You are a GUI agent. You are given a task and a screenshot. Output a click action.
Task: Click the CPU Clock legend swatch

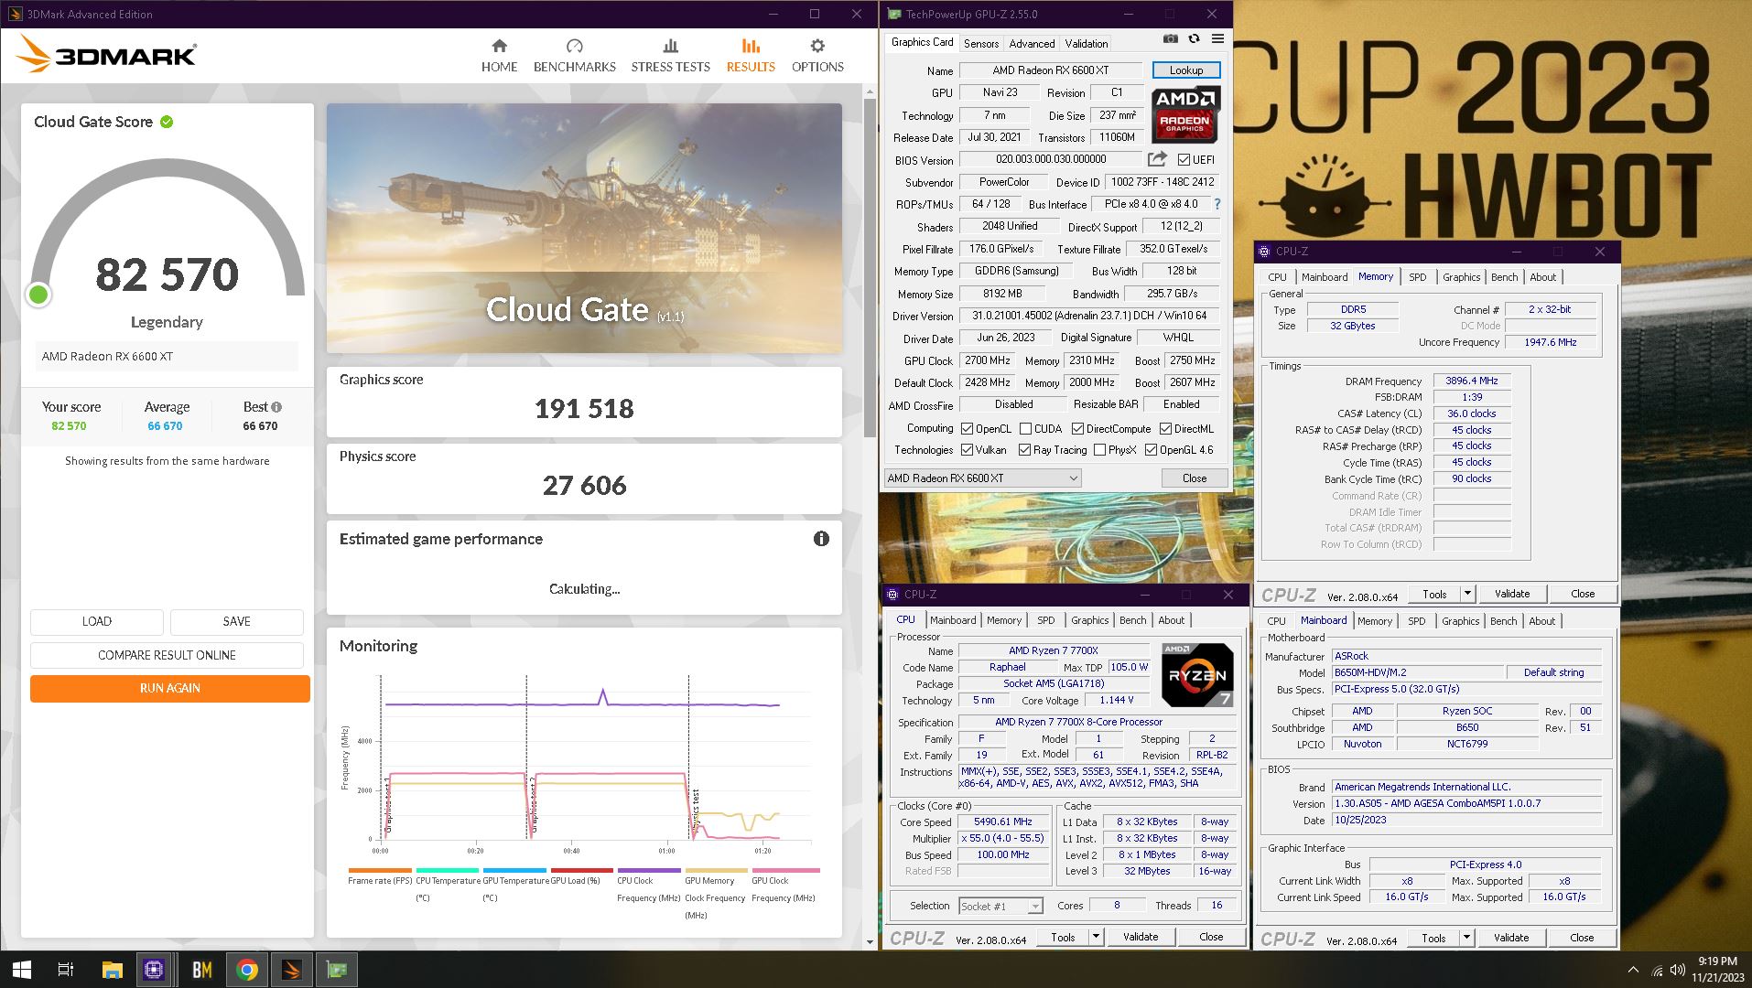pos(648,870)
